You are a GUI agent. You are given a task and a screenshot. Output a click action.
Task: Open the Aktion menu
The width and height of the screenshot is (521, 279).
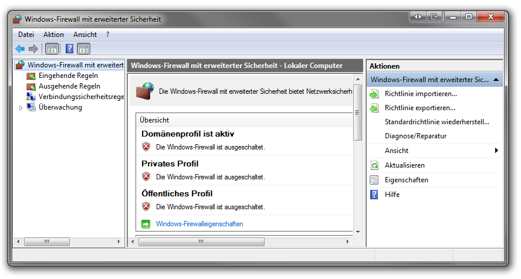click(53, 35)
